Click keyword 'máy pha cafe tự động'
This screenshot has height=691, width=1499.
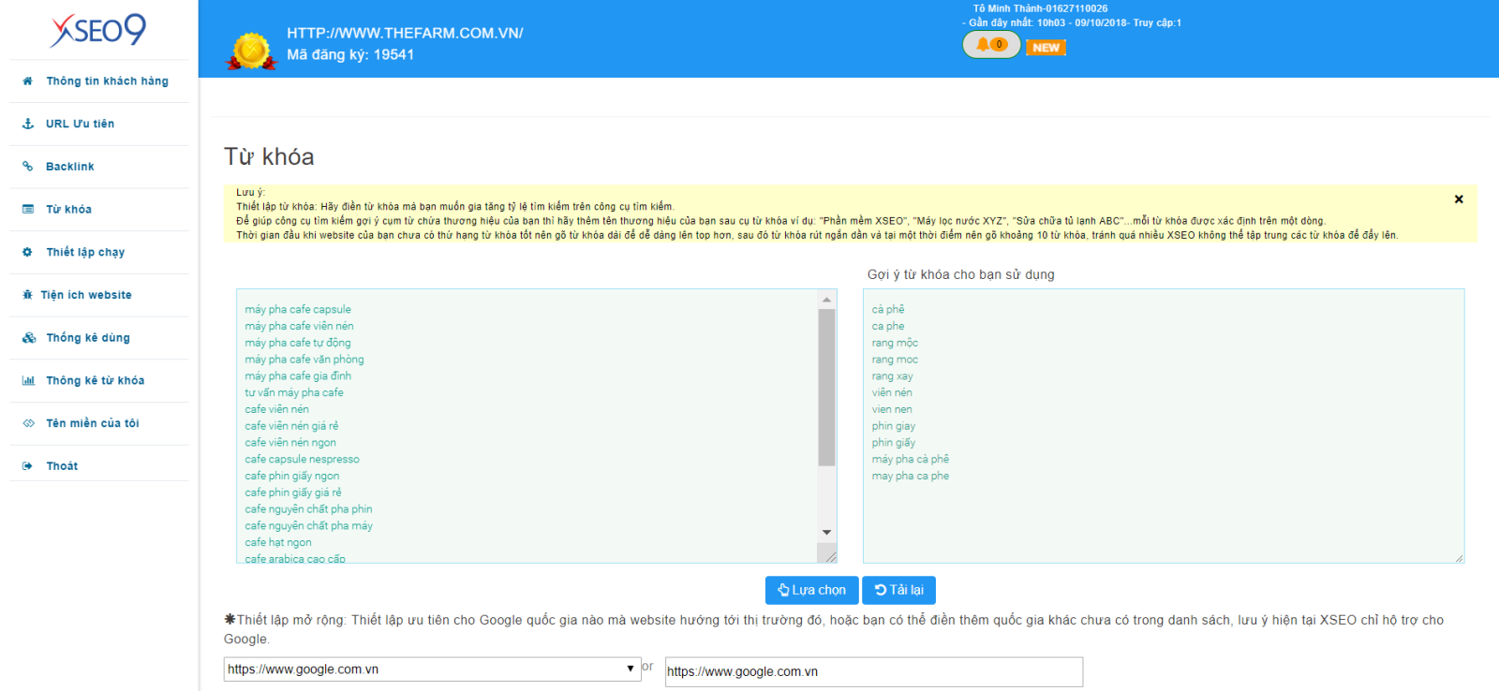pyautogui.click(x=298, y=343)
